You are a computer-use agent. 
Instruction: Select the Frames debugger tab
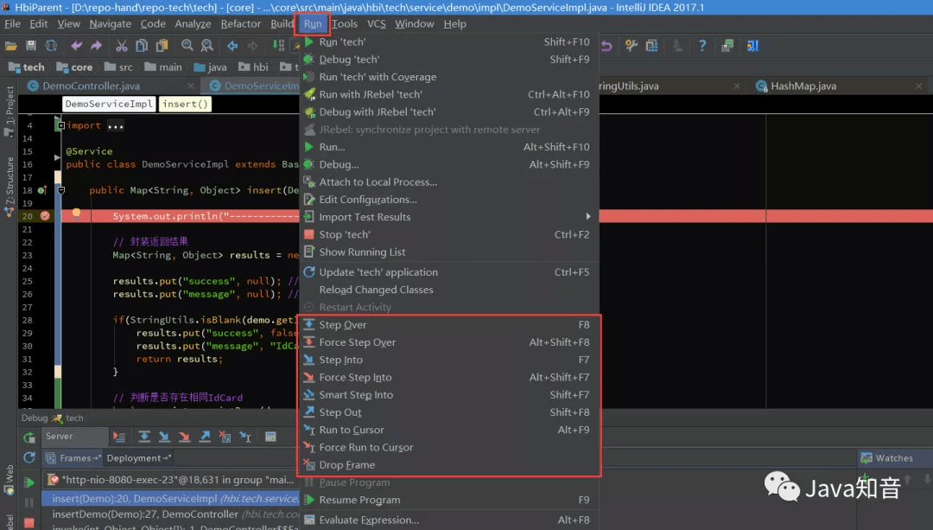[73, 458]
